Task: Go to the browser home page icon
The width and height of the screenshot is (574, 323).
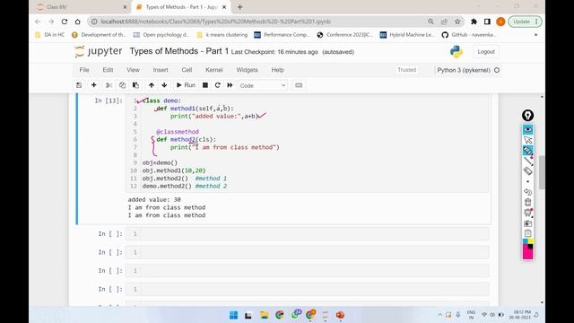Action: click(78, 22)
